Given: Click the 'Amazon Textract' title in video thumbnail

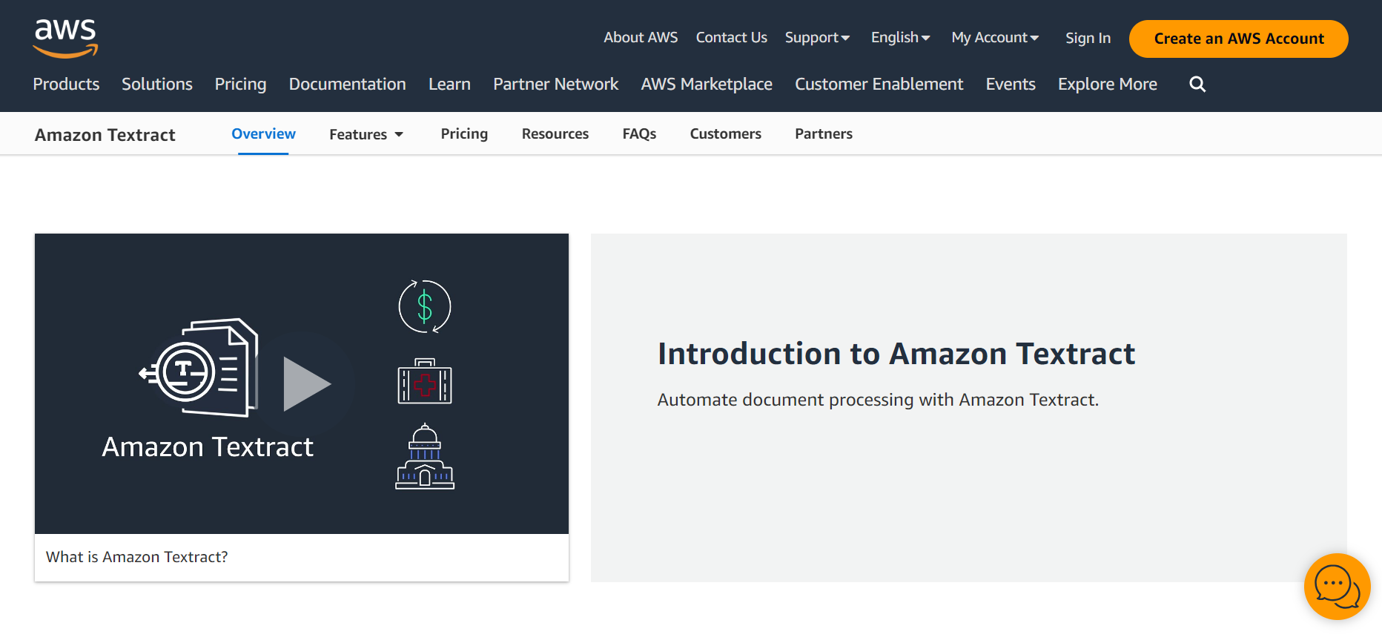Looking at the screenshot, I should (208, 447).
